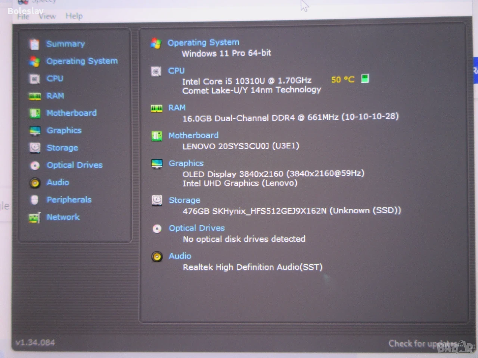Select the Comet Lake-U/Y 14nm Technology line

tap(252, 90)
